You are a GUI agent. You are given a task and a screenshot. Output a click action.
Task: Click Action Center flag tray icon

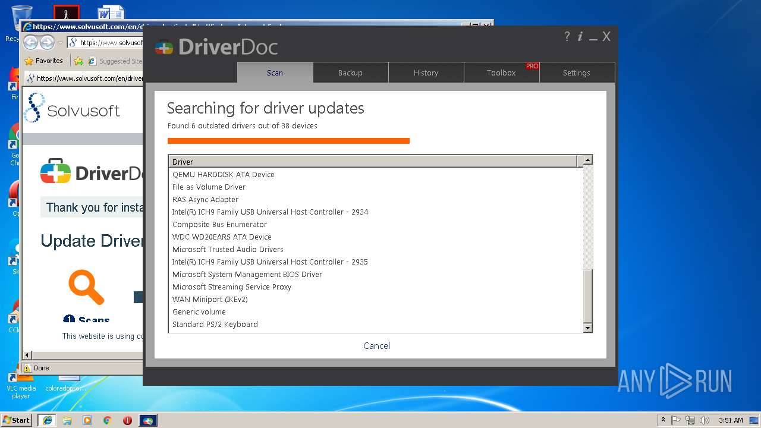tap(676, 420)
